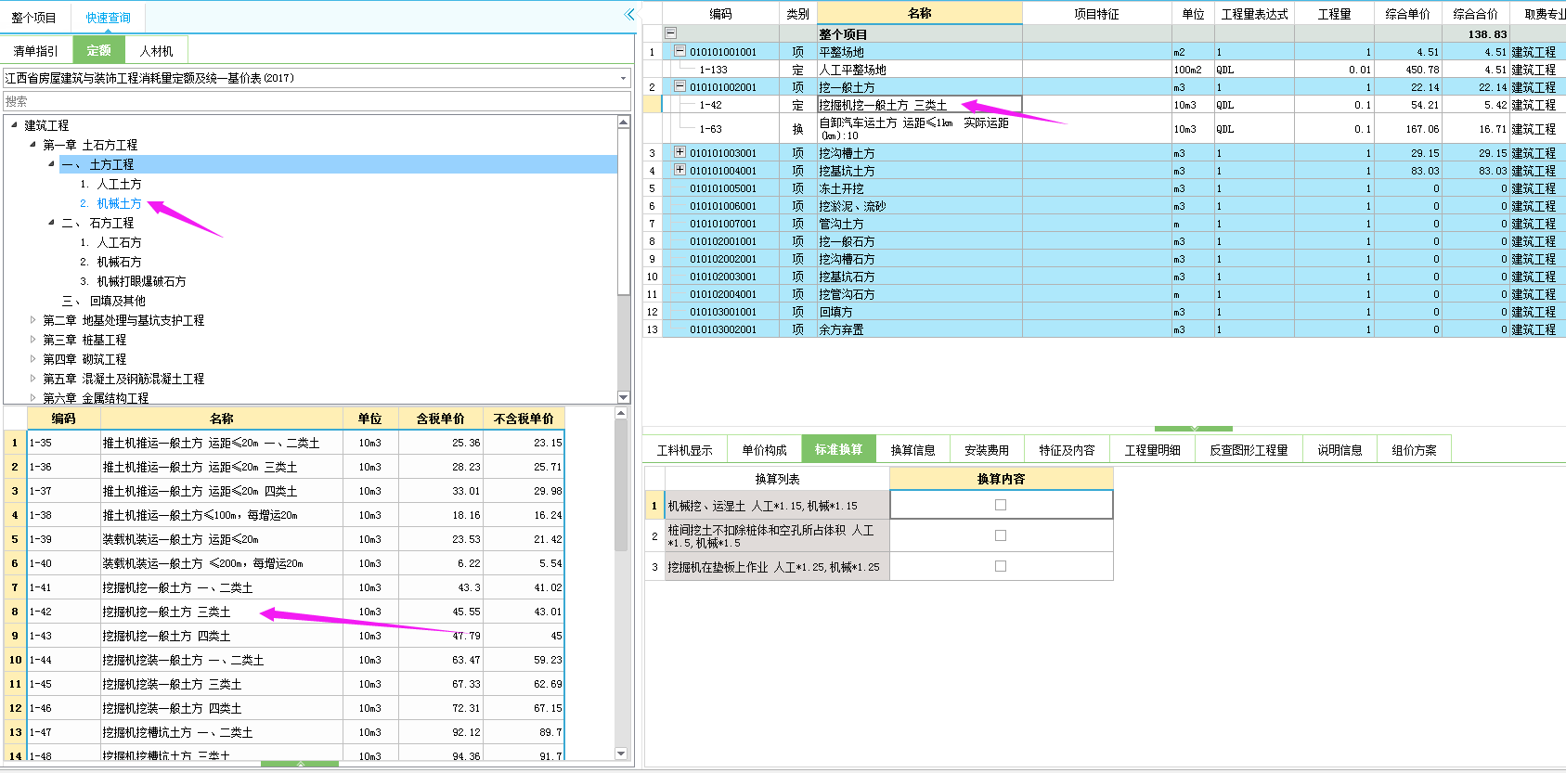Expand 第五章 混凝土及钢筋混凝土工程
This screenshot has width=1566, height=773.
(32, 378)
